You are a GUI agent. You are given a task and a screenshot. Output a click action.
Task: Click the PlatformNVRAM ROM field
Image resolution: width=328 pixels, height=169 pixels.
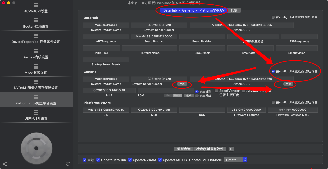(202, 110)
